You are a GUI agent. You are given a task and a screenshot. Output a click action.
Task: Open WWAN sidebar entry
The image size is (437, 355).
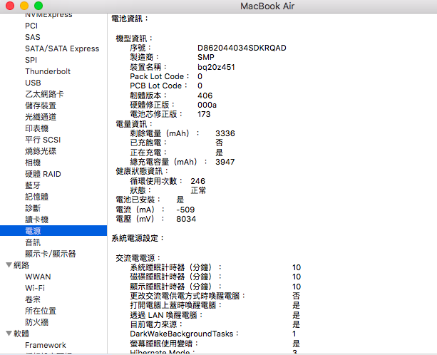pos(38,277)
